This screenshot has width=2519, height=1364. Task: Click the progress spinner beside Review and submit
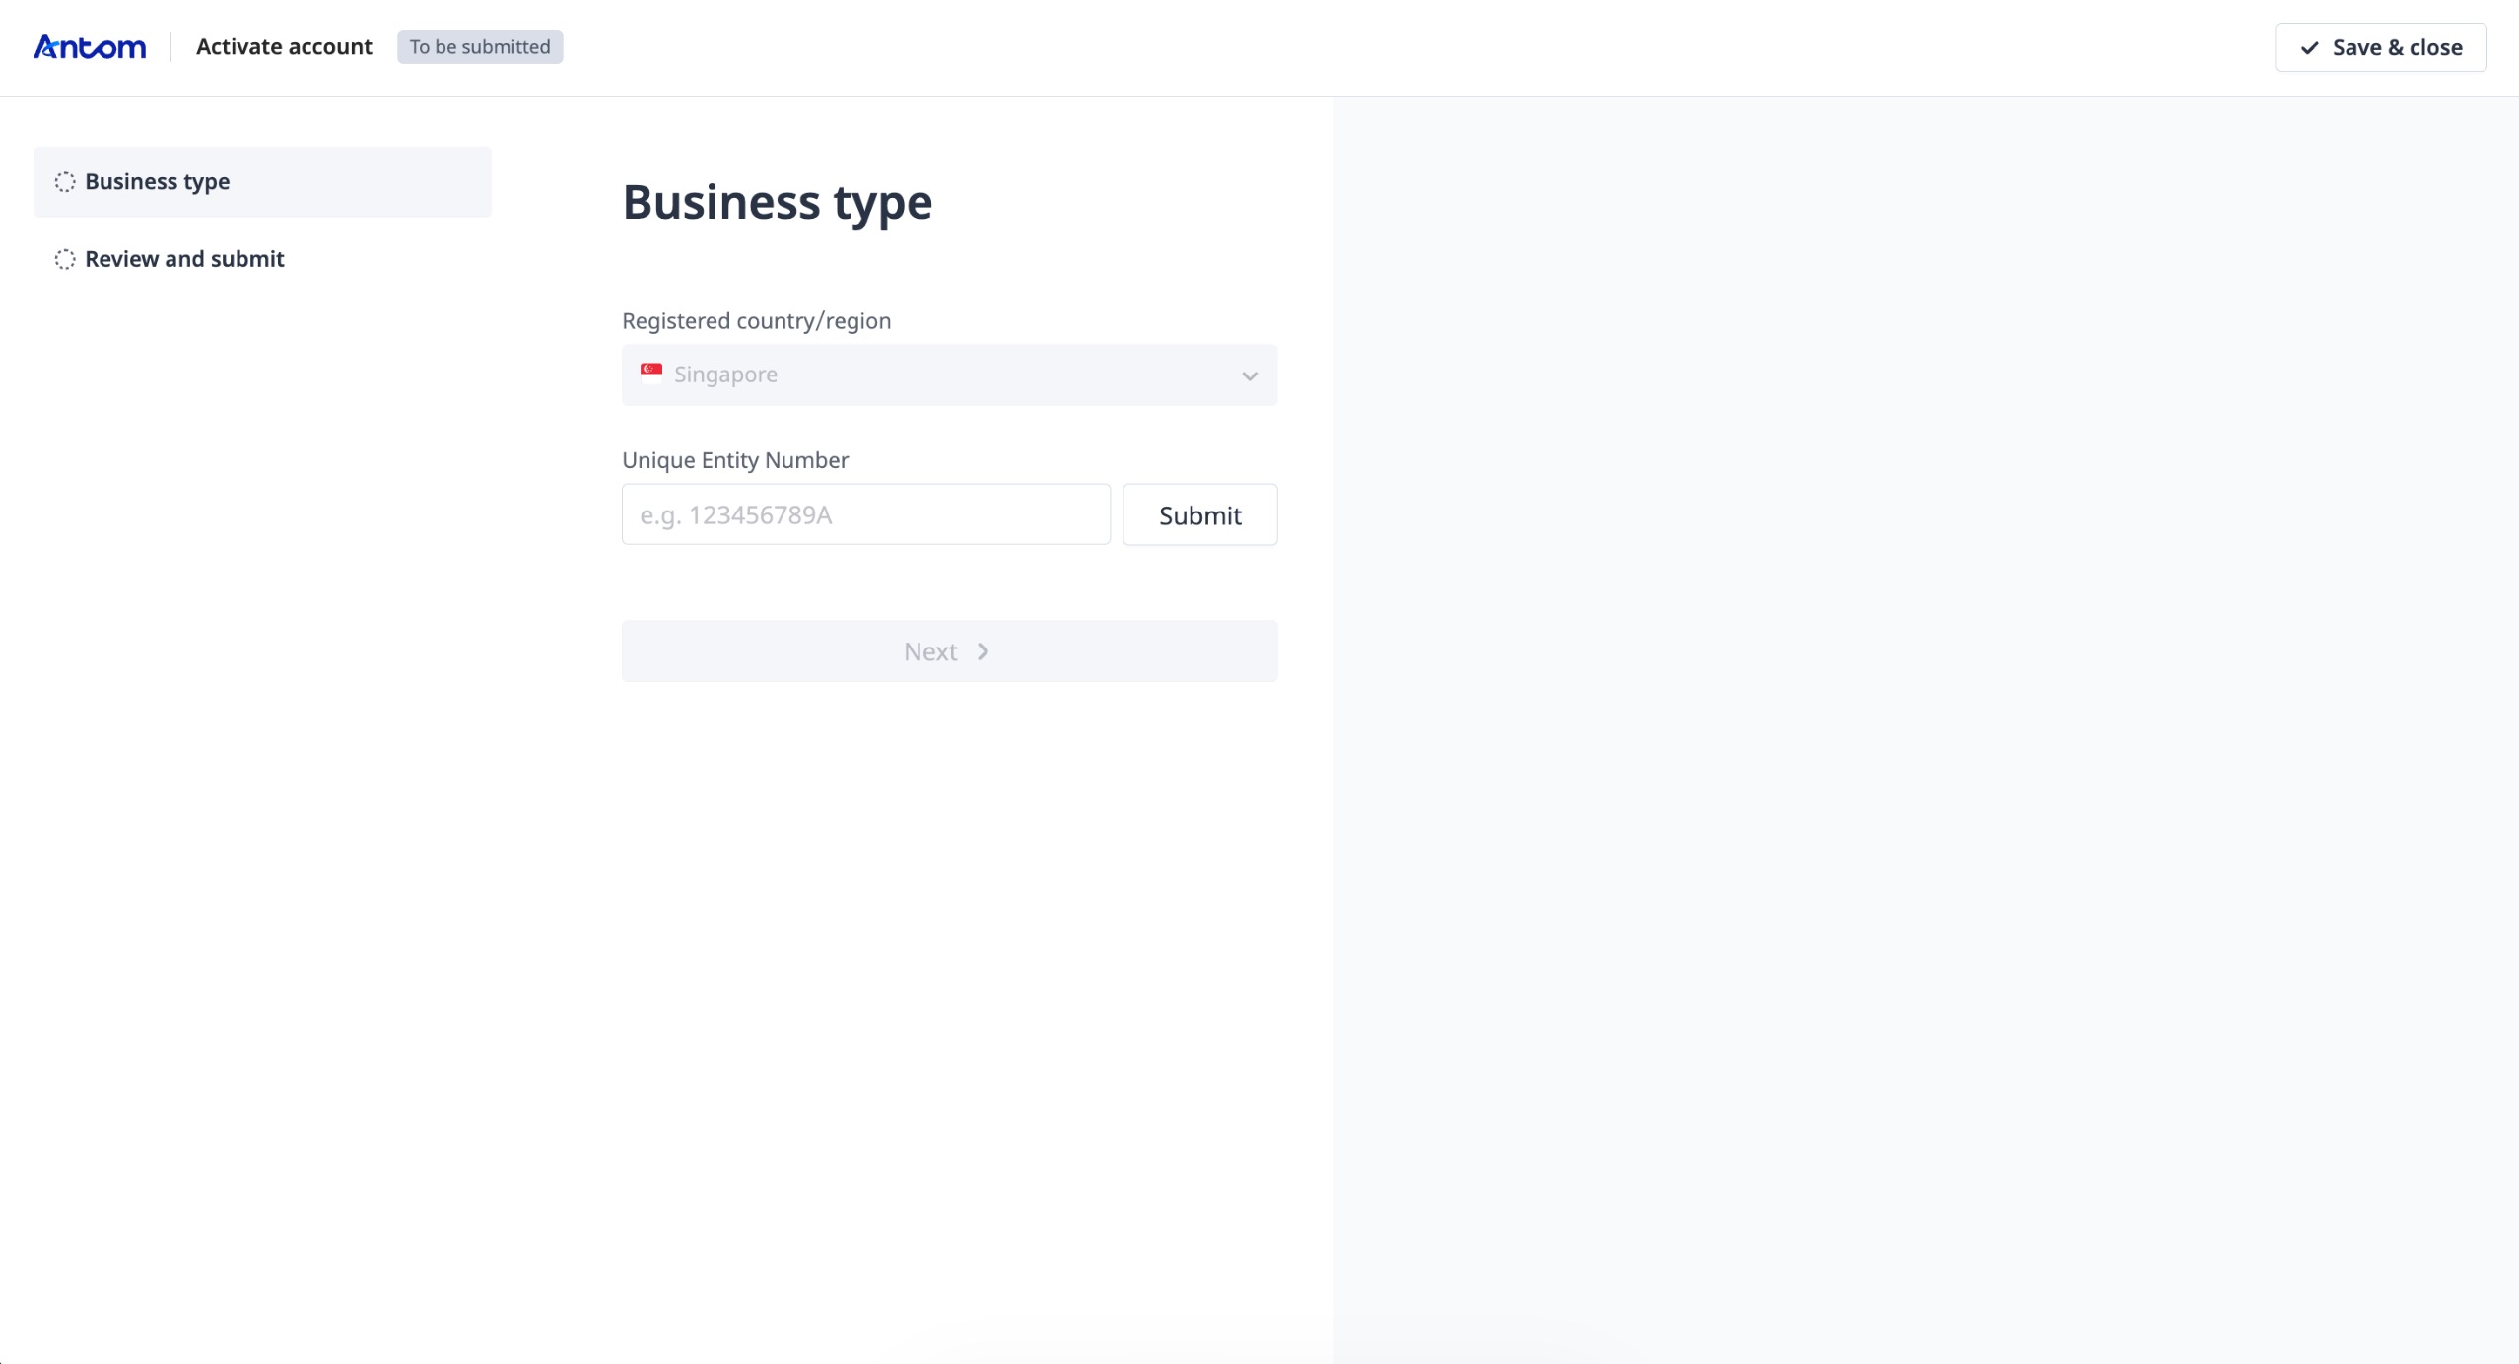(x=65, y=259)
